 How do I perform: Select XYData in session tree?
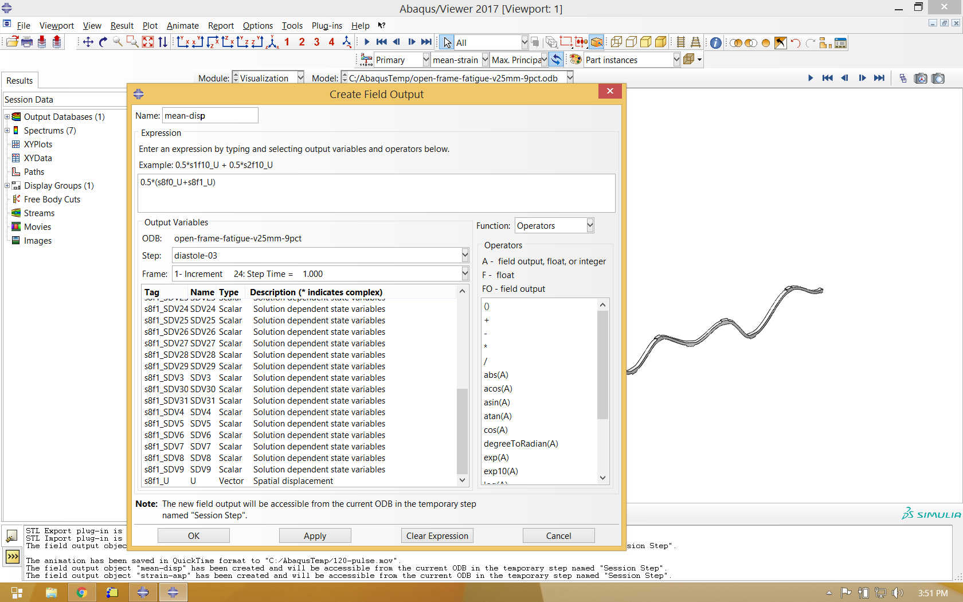pos(38,158)
